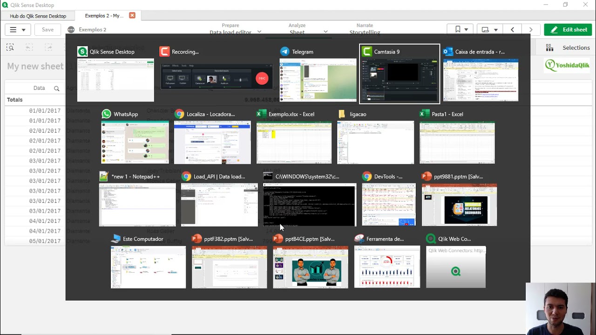Click the step forward selection icon
Viewport: 596px width, 335px height.
(x=48, y=47)
